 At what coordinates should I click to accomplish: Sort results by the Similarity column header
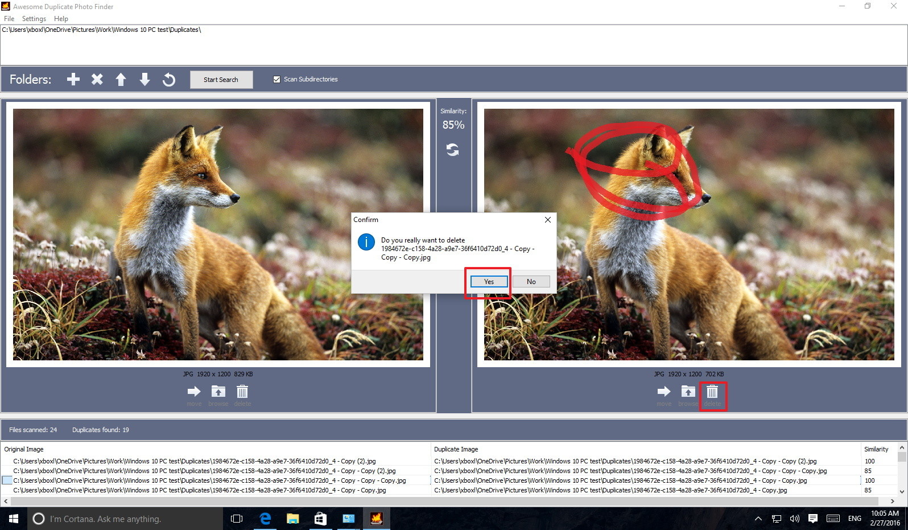(876, 449)
